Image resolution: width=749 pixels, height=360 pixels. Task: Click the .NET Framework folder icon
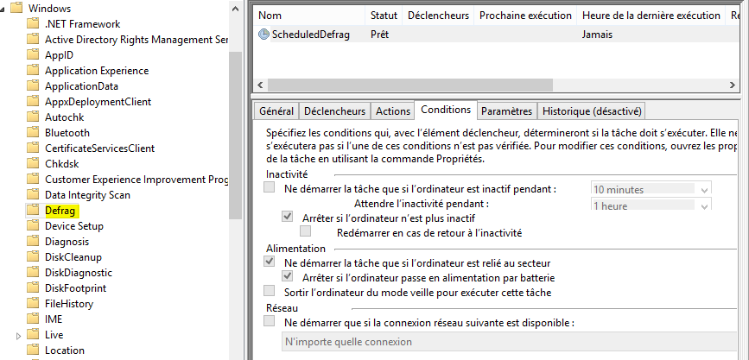[33, 24]
